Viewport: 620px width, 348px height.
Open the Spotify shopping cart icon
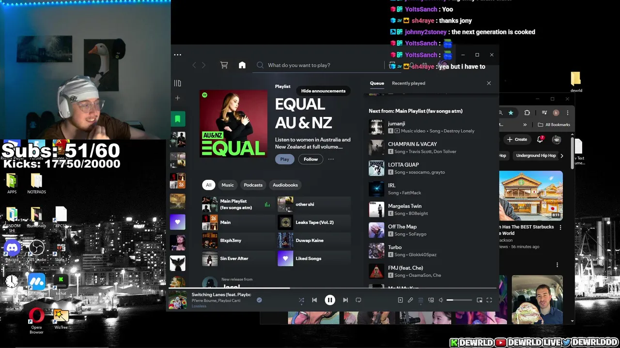224,65
